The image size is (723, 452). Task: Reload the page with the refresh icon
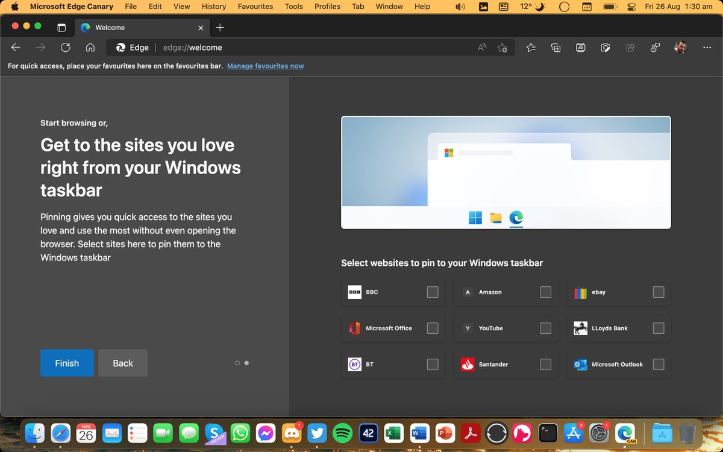tap(66, 48)
